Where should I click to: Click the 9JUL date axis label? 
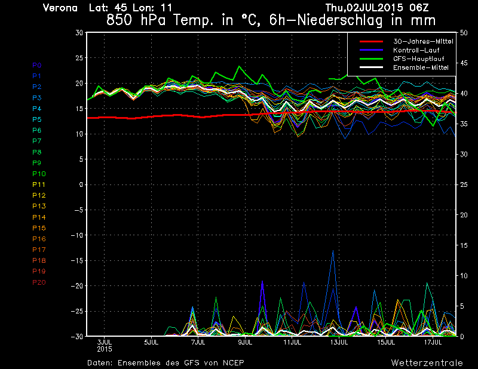coord(245,343)
